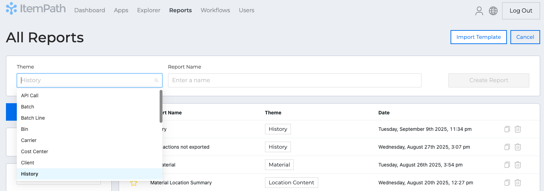Copy the Material Location Summary report
Screen dimensions: 544x191
click(507, 183)
